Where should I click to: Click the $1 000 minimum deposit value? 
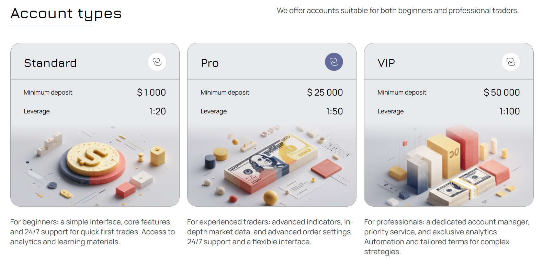pyautogui.click(x=151, y=93)
